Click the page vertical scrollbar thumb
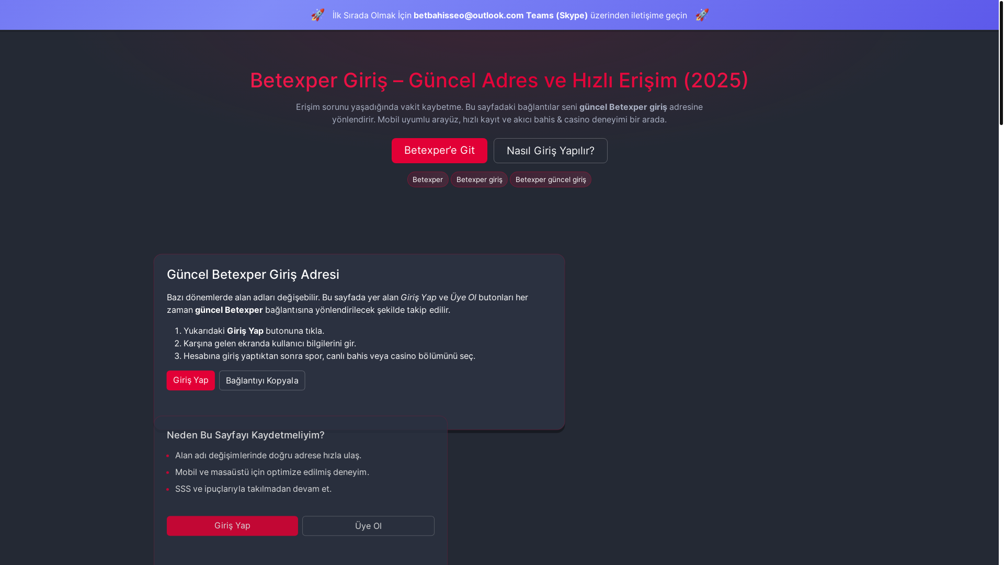 click(1001, 63)
